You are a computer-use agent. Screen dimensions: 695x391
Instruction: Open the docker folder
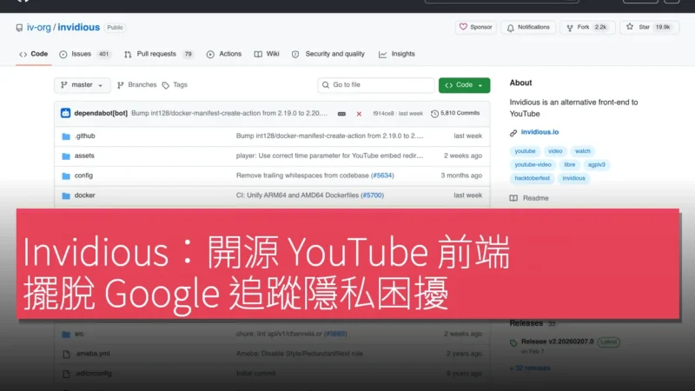click(84, 195)
